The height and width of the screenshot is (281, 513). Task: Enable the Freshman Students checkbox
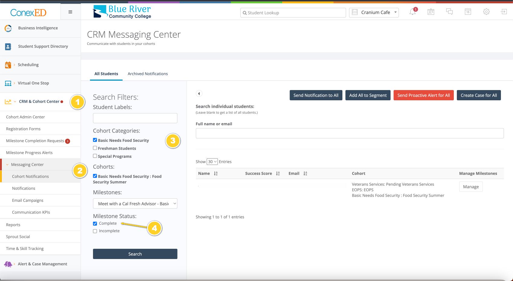(x=95, y=148)
